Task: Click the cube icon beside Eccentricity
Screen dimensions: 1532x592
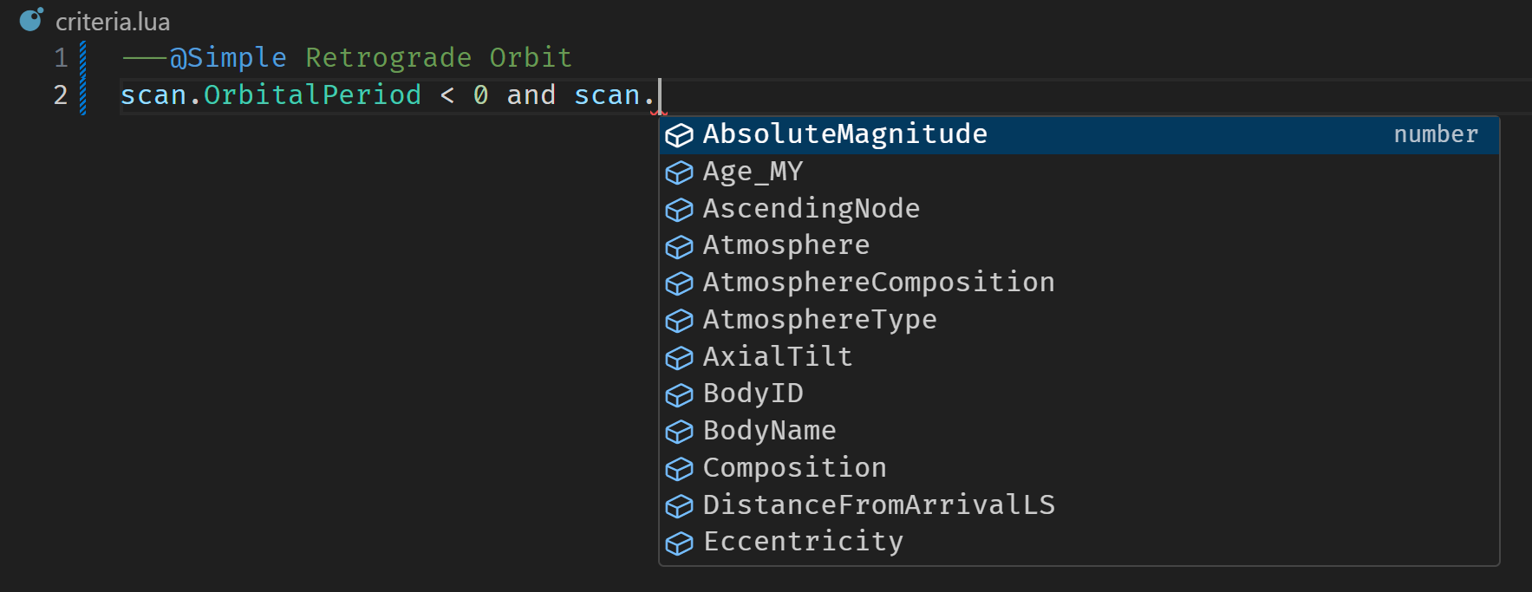Action: coord(679,543)
